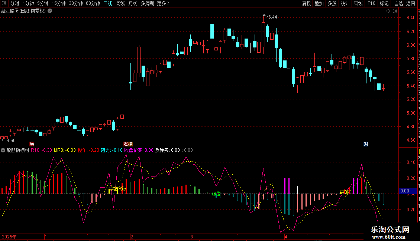This screenshot has width=420, height=241.
Task: Click the 叠加 overlay button
Action: (x=319, y=3)
